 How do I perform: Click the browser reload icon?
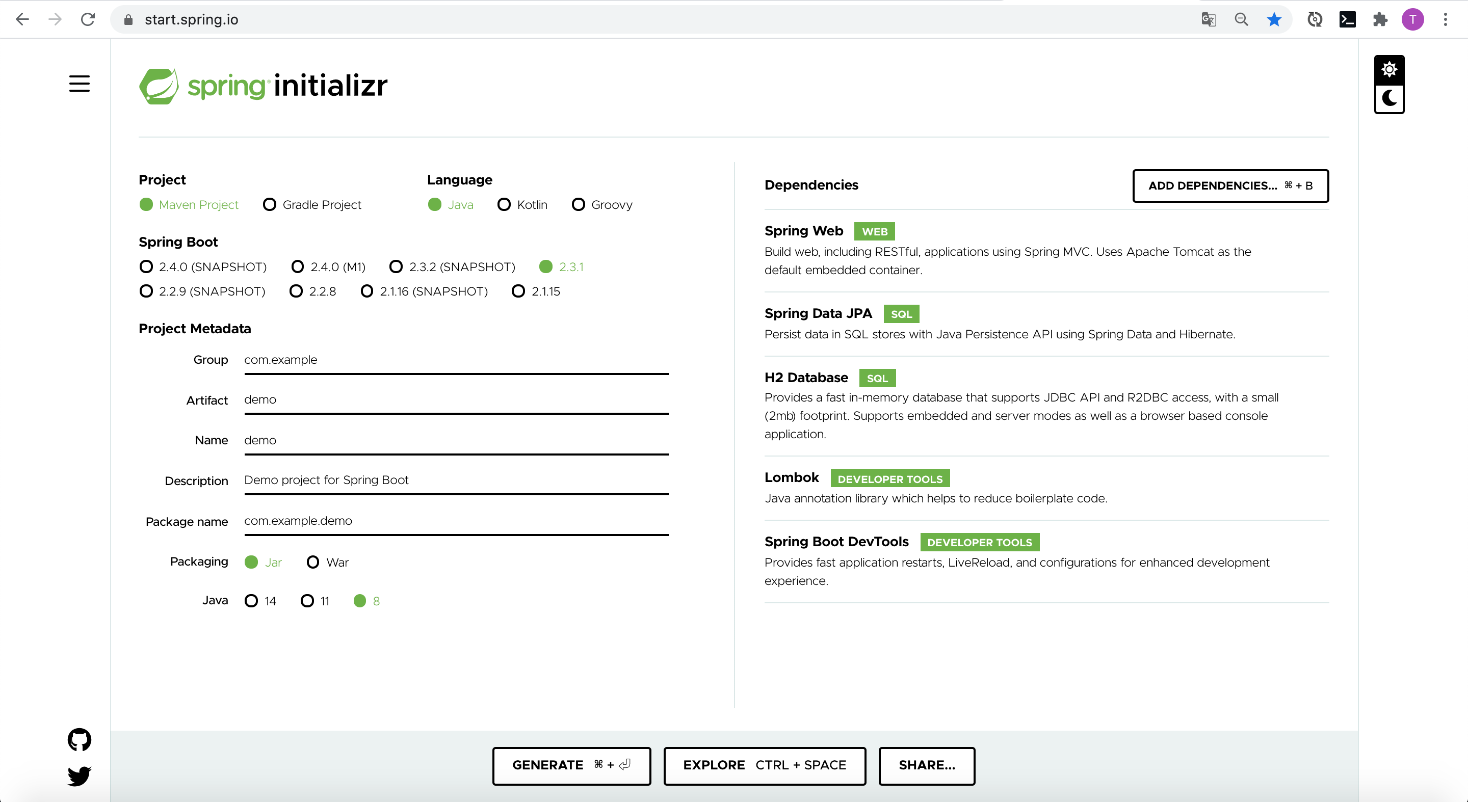[88, 19]
